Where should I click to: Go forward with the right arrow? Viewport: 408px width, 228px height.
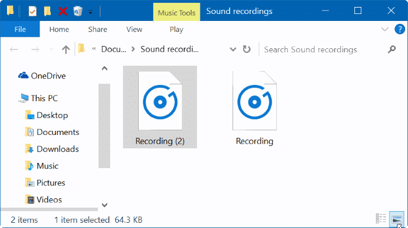(35, 49)
